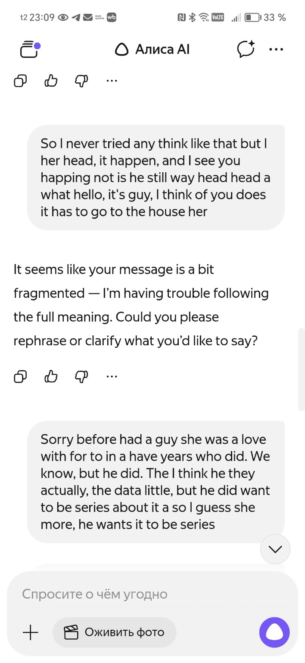The height and width of the screenshot is (663, 305).
Task: Start a new chat with the sparkle bubble icon
Action: [246, 49]
